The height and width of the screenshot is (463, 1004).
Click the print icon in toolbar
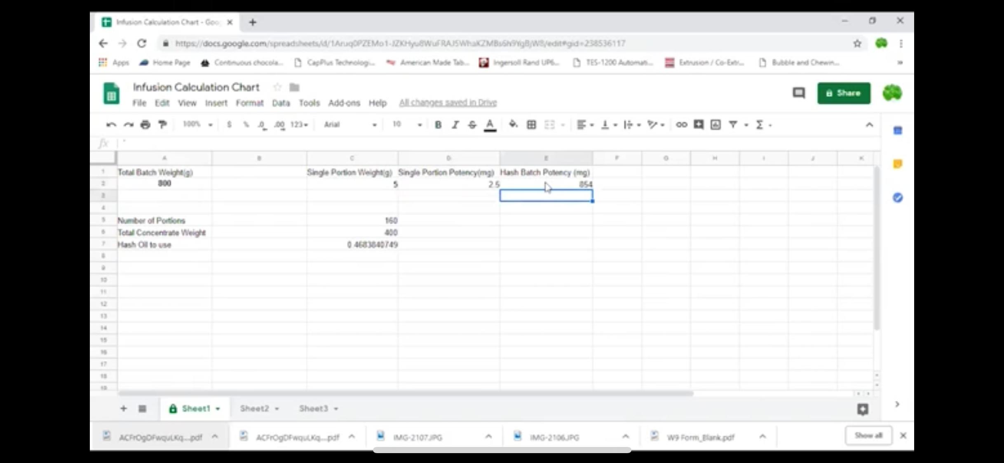(145, 124)
